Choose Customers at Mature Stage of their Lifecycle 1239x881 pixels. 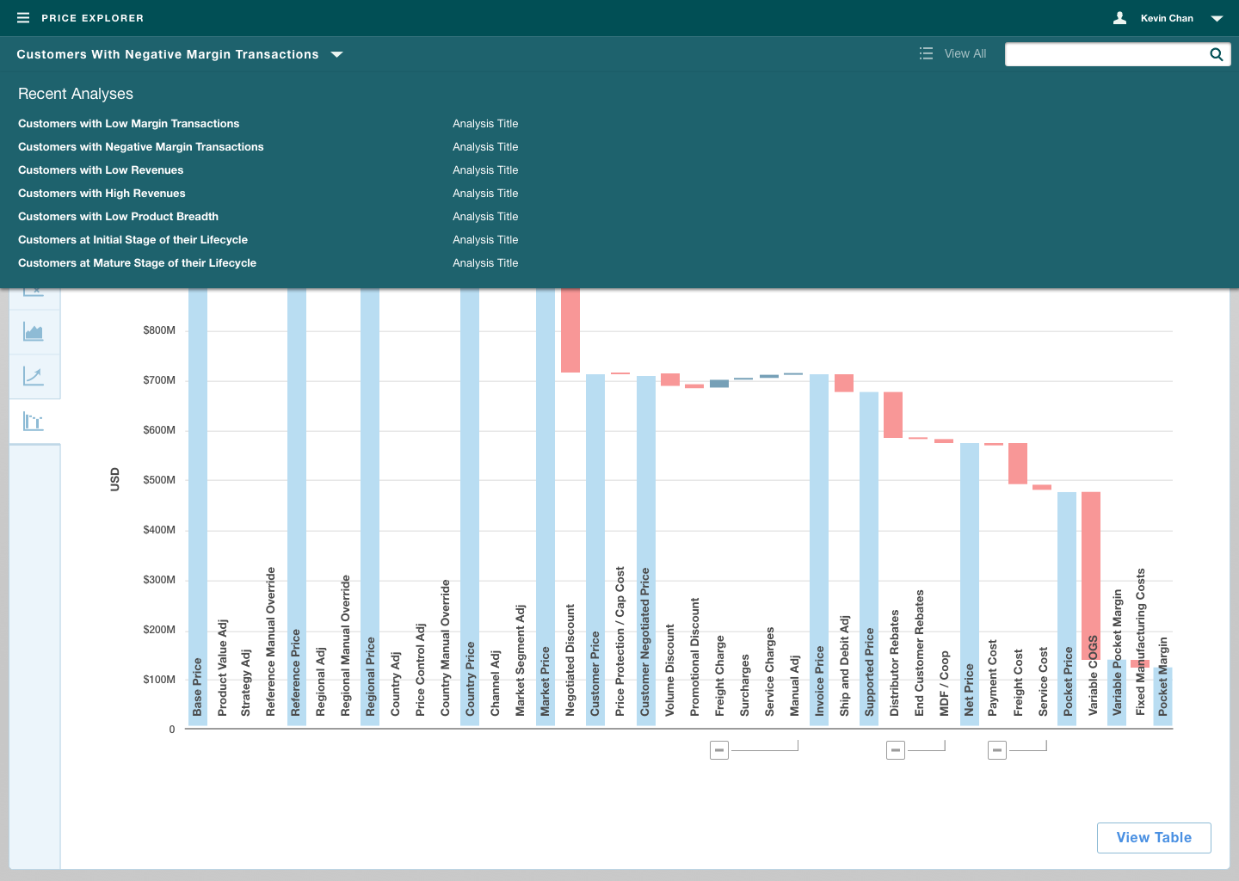click(x=137, y=263)
